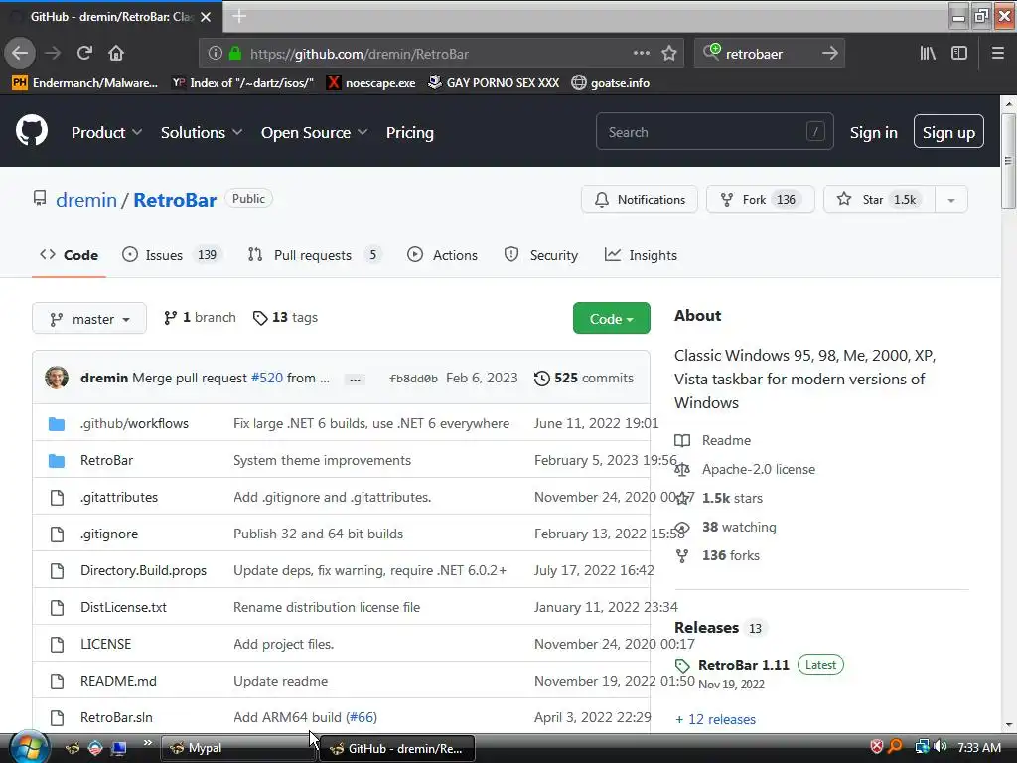The image size is (1017, 763).
Task: Expand commit message with the ellipsis button
Action: (355, 380)
